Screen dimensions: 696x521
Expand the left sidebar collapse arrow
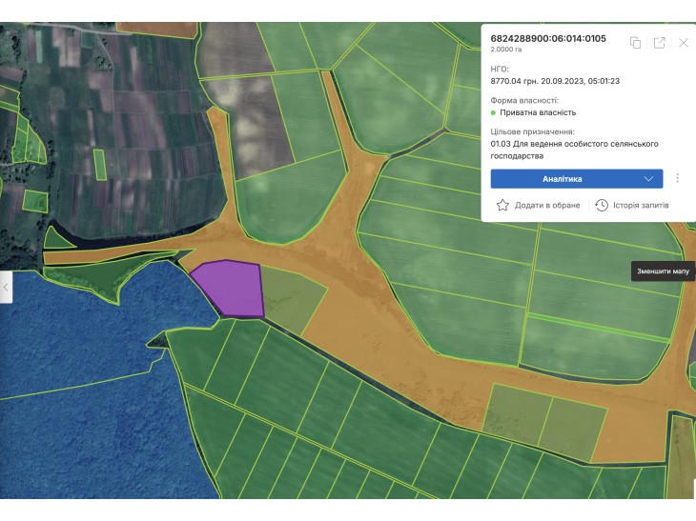pyautogui.click(x=6, y=288)
